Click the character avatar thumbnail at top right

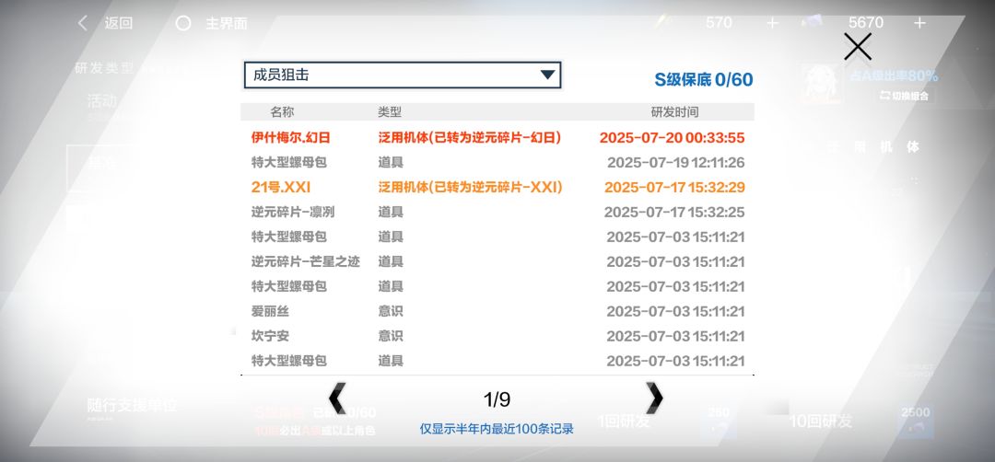point(821,85)
